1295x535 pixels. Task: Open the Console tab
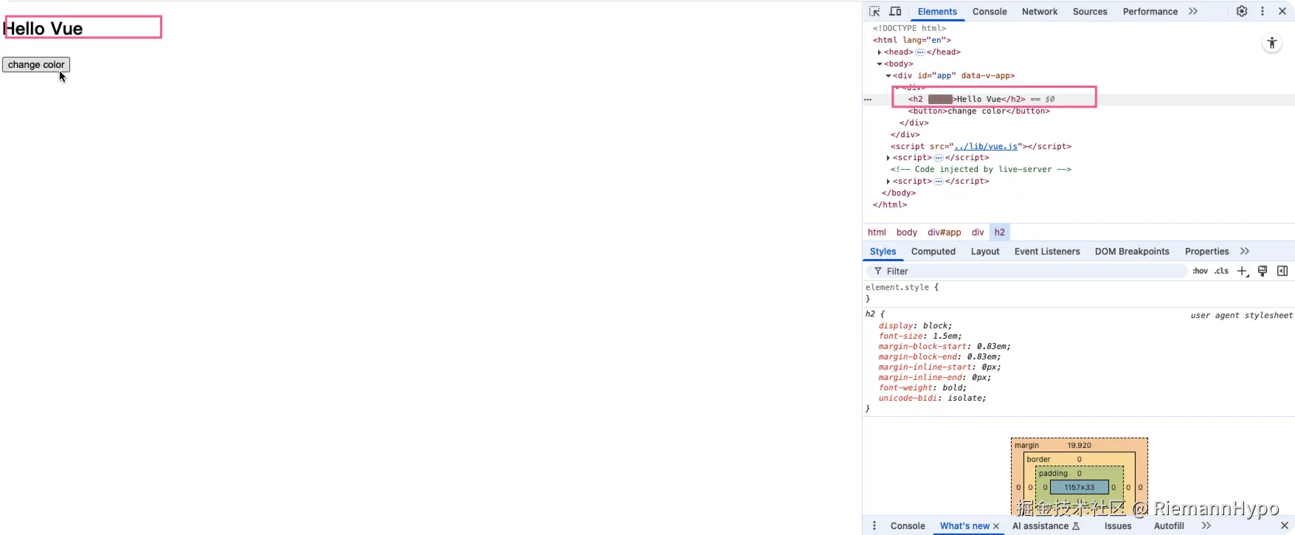tap(990, 12)
